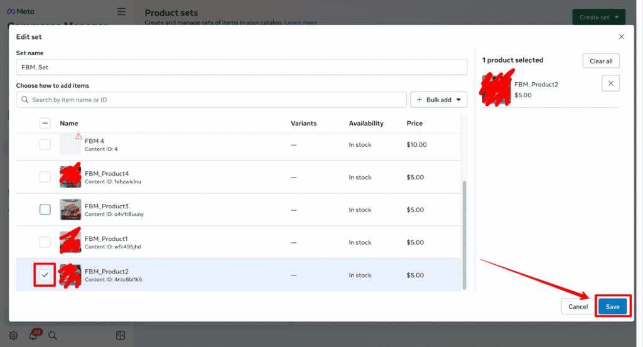
Task: Click the Product sets page heading
Action: click(x=171, y=13)
